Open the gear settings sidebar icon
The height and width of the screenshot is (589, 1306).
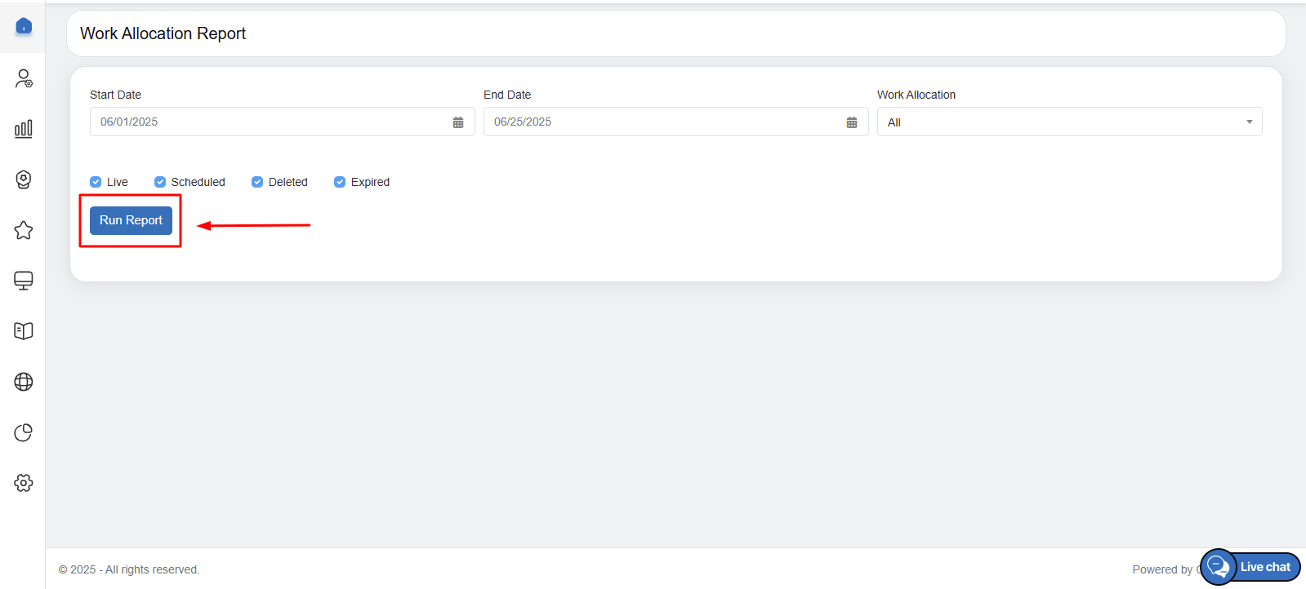click(24, 483)
